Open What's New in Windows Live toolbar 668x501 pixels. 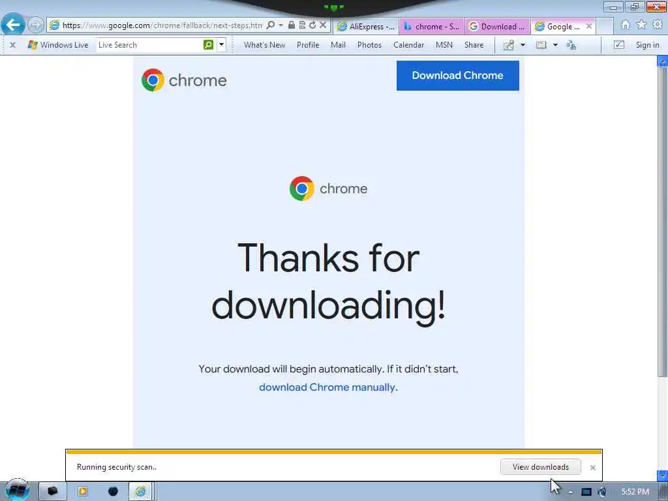click(265, 45)
